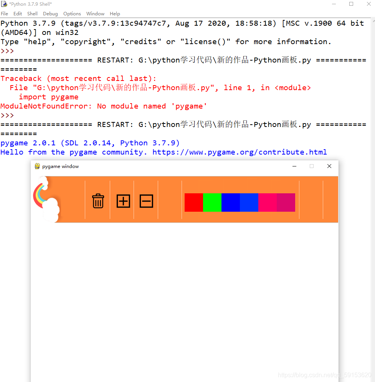Select the minus icon to decrease brush size
The width and height of the screenshot is (375, 382).
pyautogui.click(x=146, y=201)
